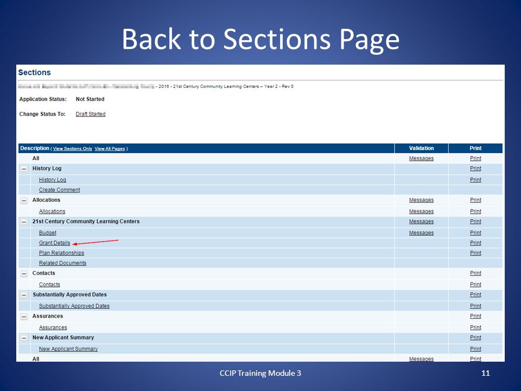Open Related Documents page
This screenshot has width=521, height=391.
(62, 263)
